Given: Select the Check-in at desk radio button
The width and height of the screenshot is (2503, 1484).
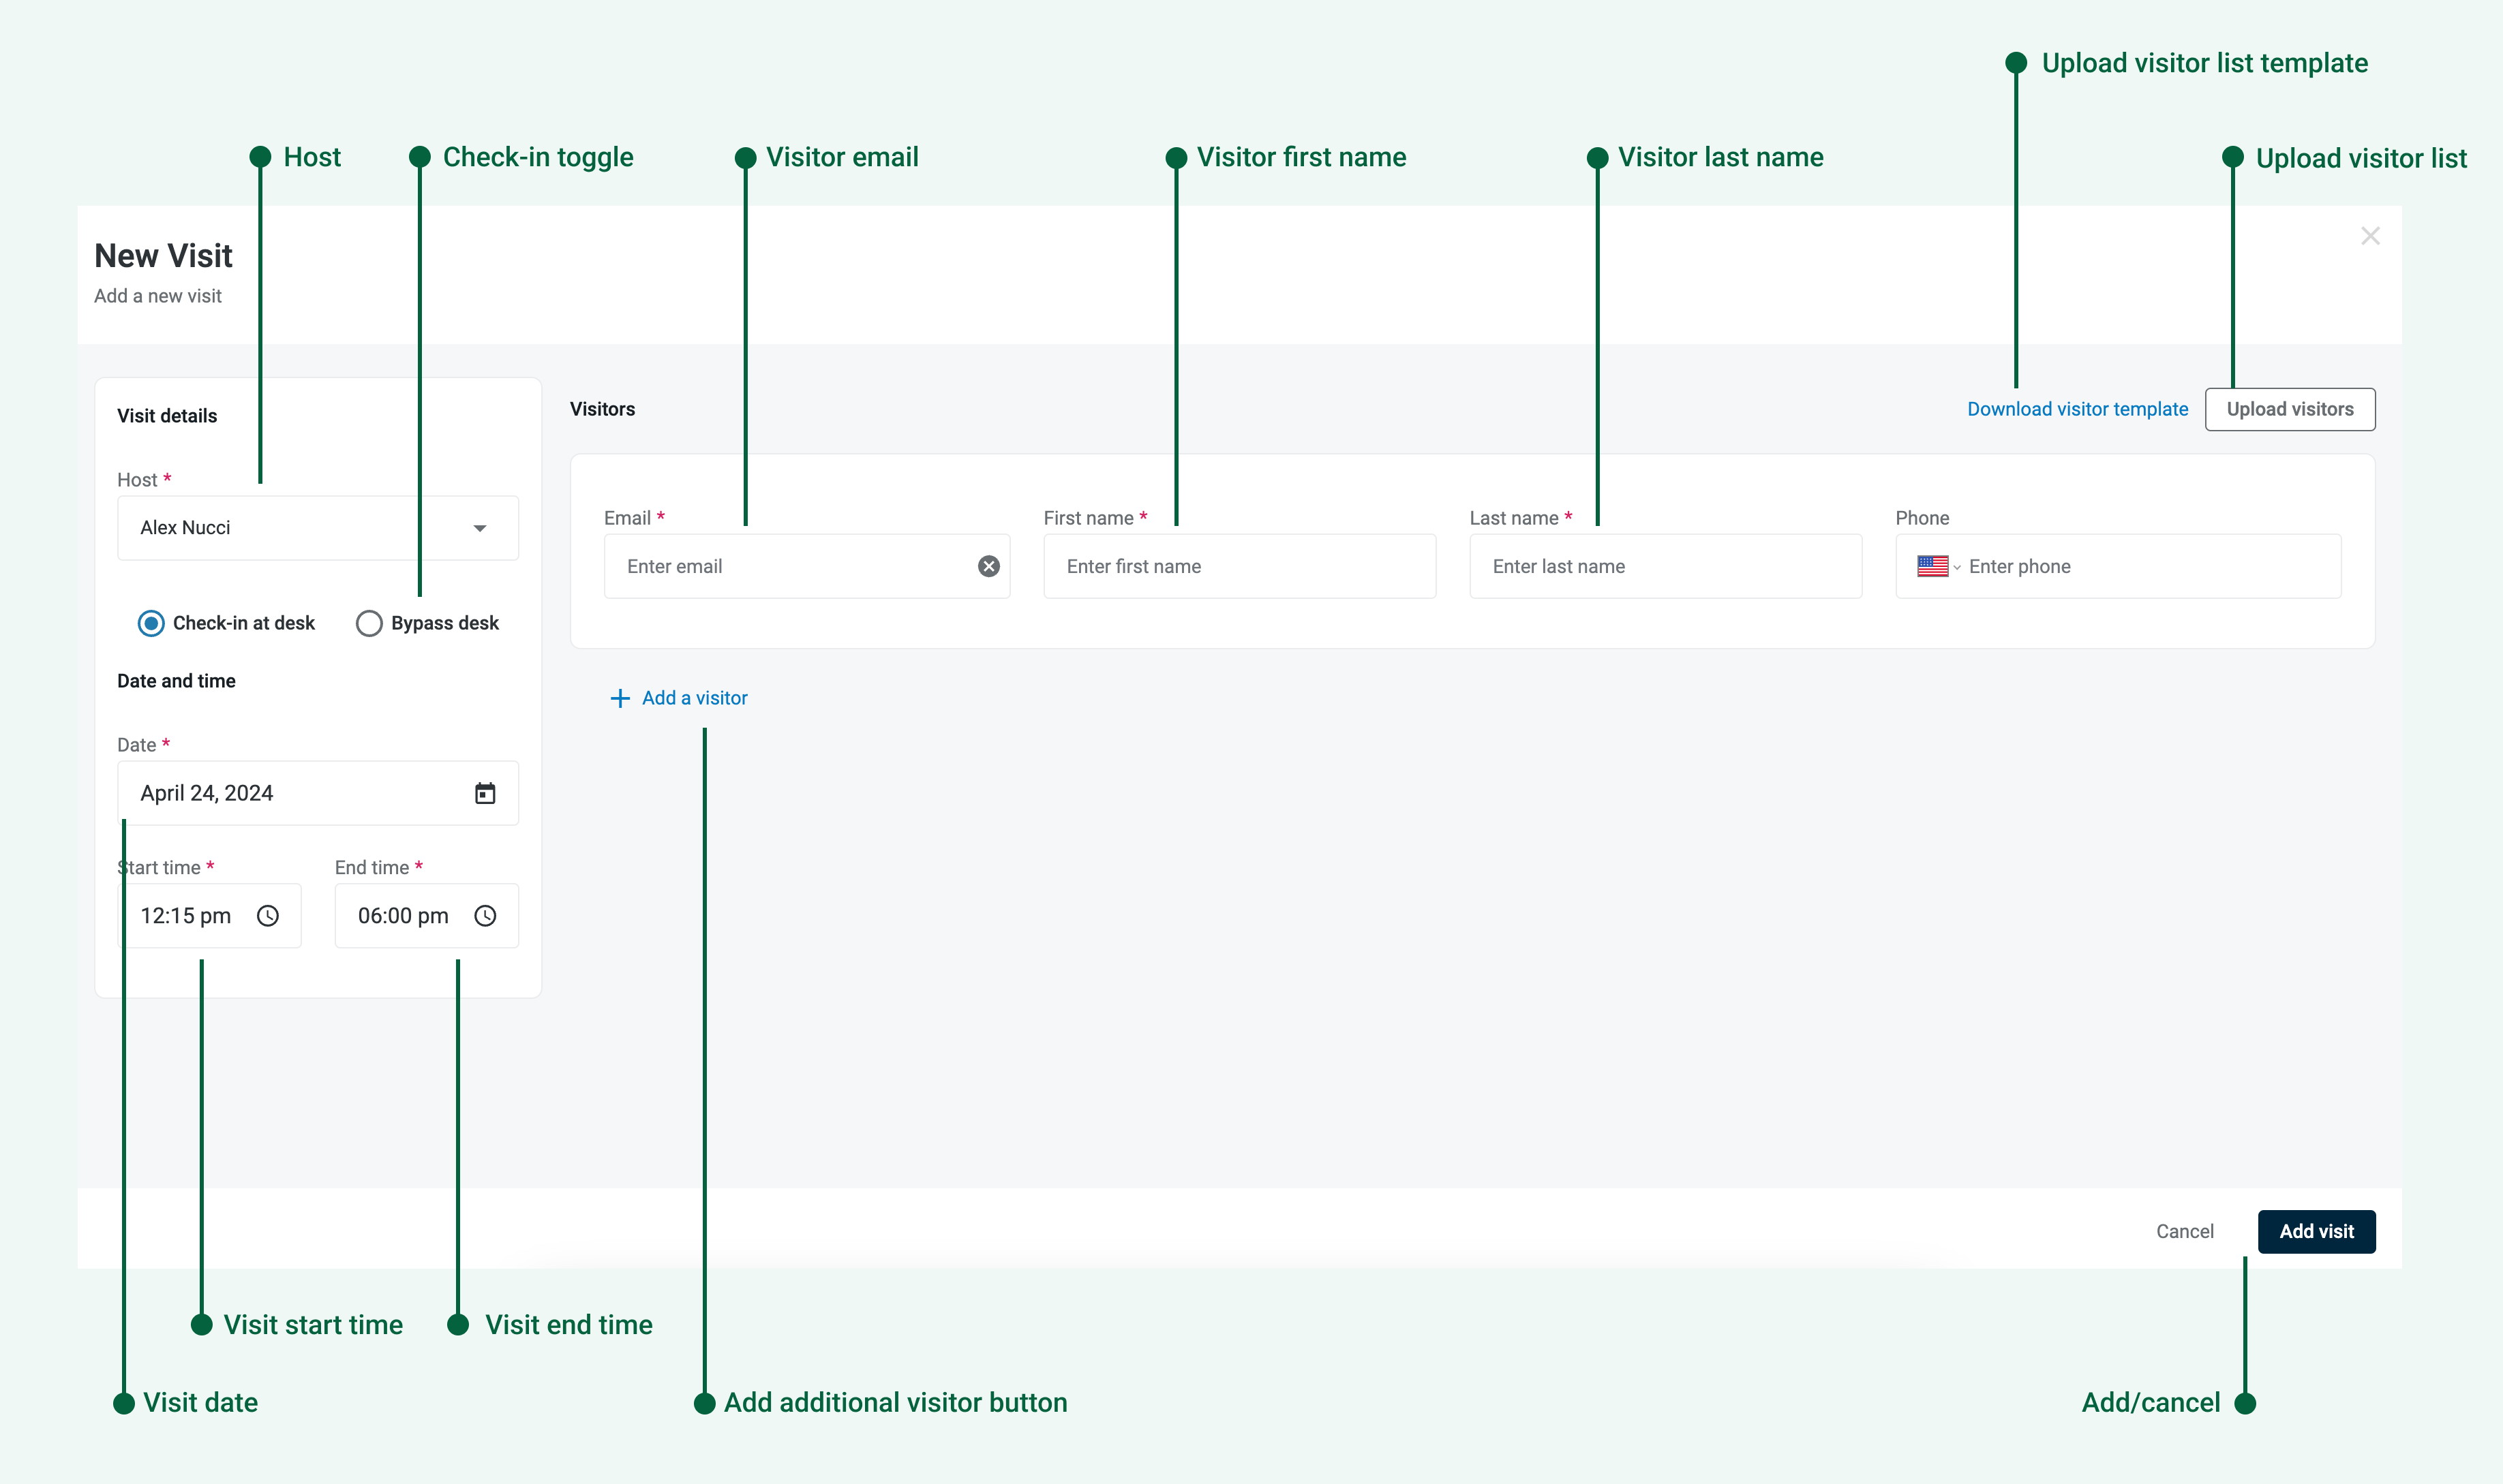Looking at the screenshot, I should point(151,623).
